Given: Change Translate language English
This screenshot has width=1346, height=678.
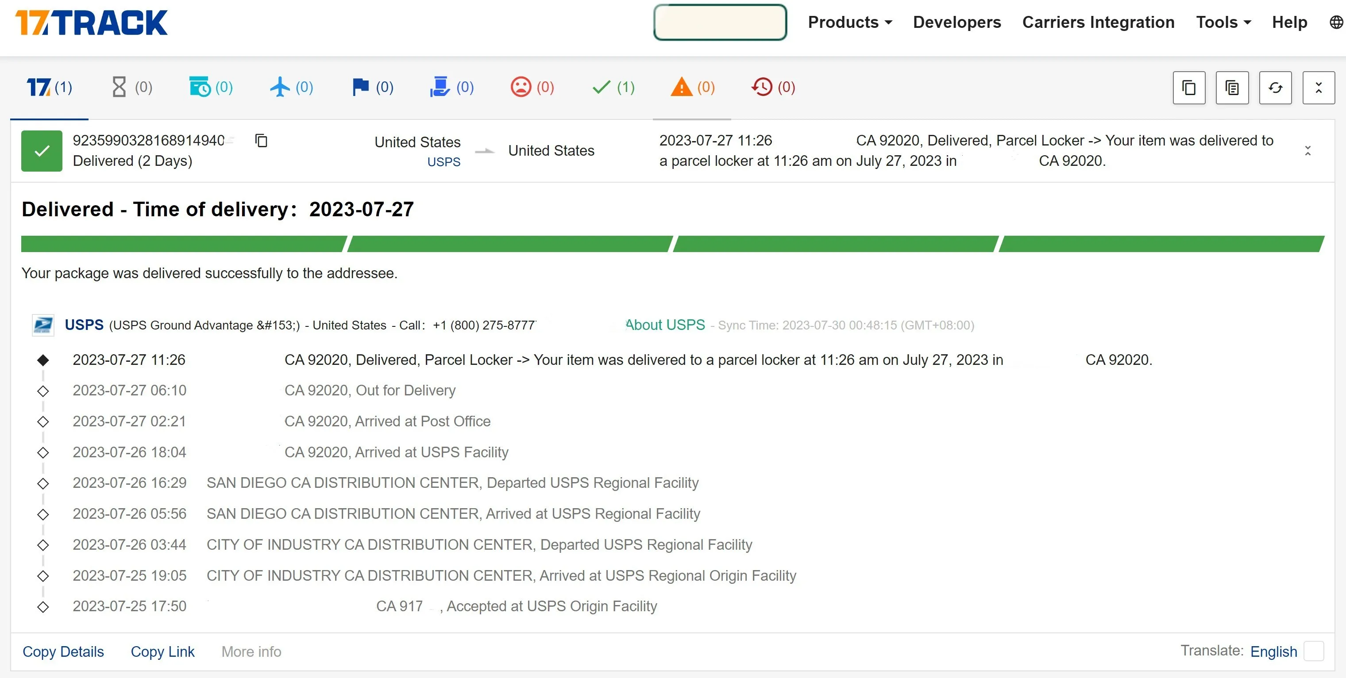Looking at the screenshot, I should pyautogui.click(x=1273, y=651).
